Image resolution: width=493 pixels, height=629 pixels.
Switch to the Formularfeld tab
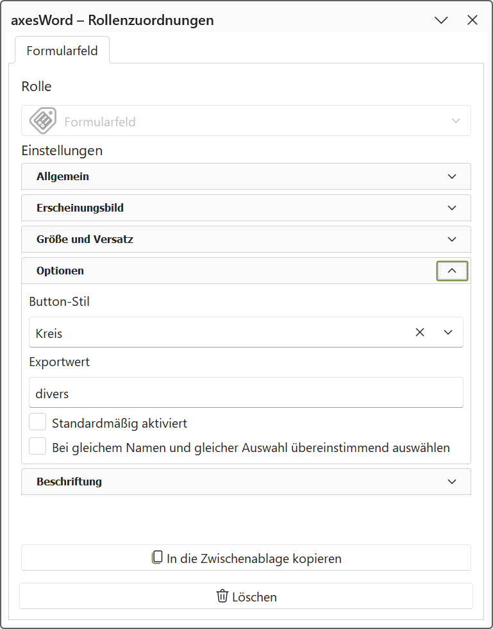pos(62,51)
